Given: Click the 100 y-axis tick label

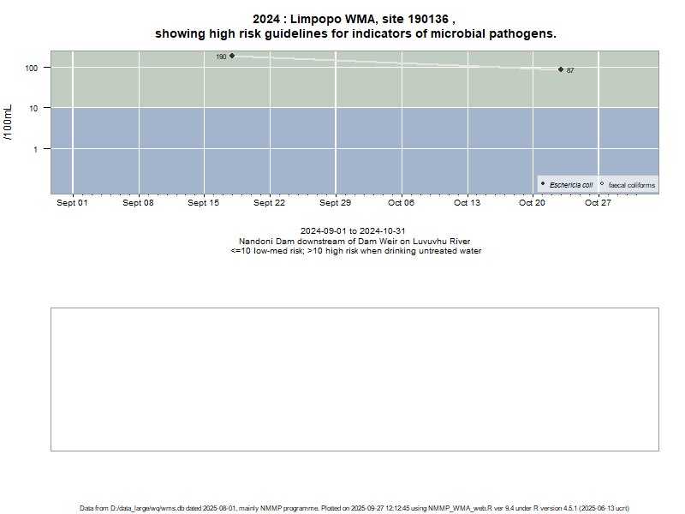Looking at the screenshot, I should click(39, 68).
